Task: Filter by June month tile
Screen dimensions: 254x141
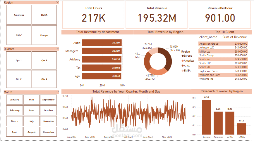Action: 32,110
